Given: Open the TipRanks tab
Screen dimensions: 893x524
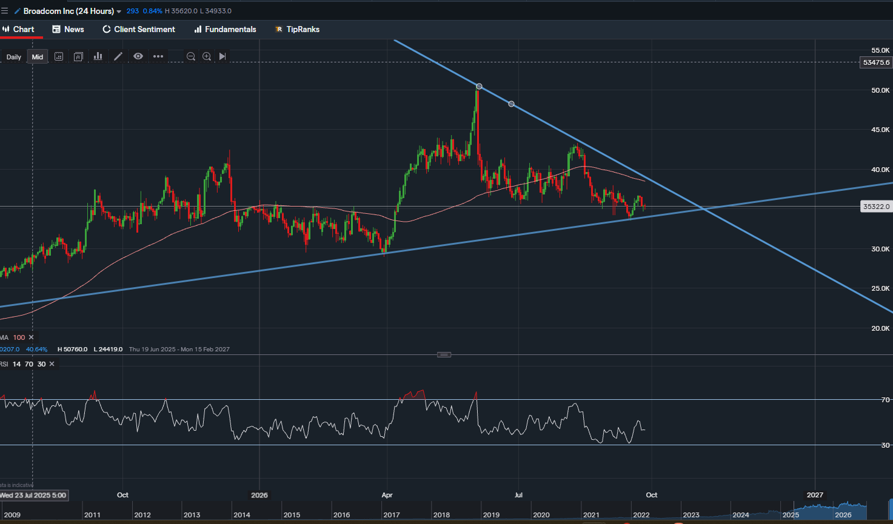Looking at the screenshot, I should click(x=297, y=29).
